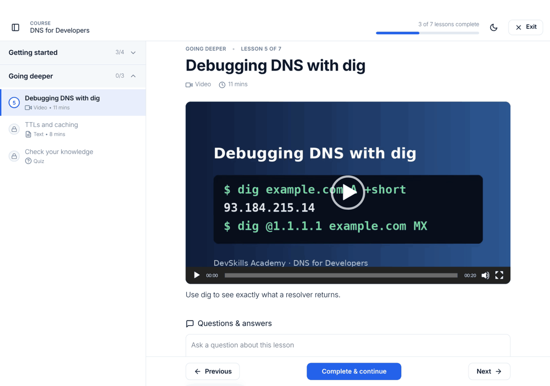
Task: Click the LESSON 5 OF 7 label
Action: coord(261,49)
